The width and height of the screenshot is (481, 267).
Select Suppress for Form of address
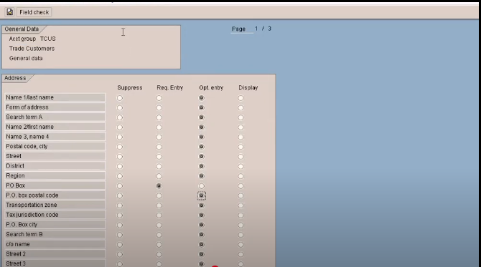click(x=120, y=107)
